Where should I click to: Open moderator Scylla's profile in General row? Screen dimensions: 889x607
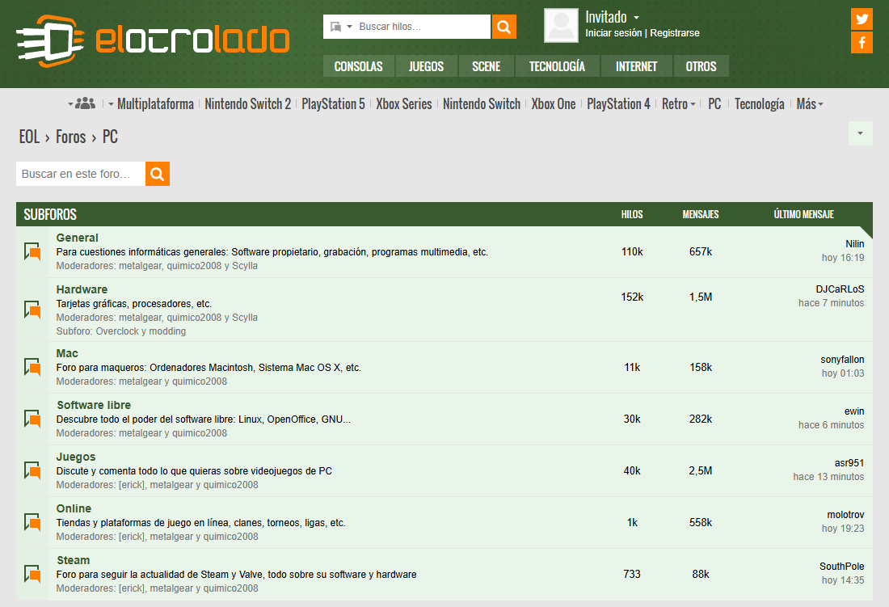[x=245, y=266]
